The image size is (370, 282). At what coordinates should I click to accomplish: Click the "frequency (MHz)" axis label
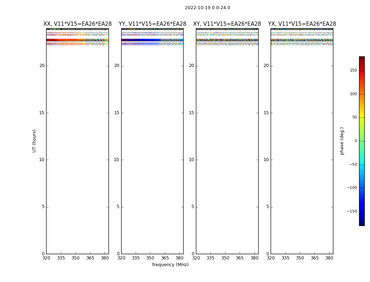tap(170, 265)
